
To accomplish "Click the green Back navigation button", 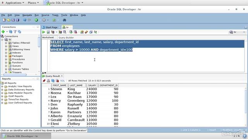I will tap(36, 20).
